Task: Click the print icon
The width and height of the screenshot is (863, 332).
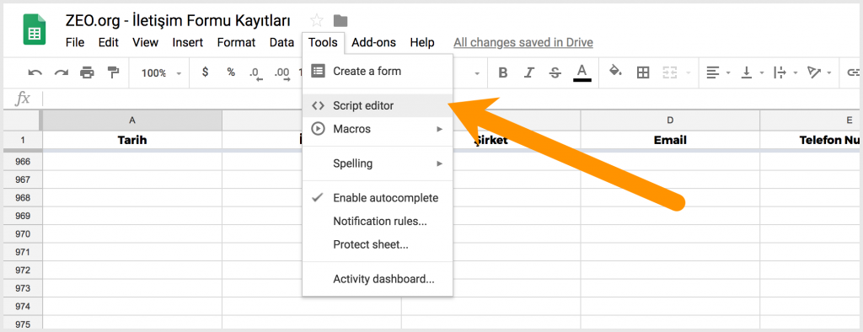Action: tap(87, 72)
